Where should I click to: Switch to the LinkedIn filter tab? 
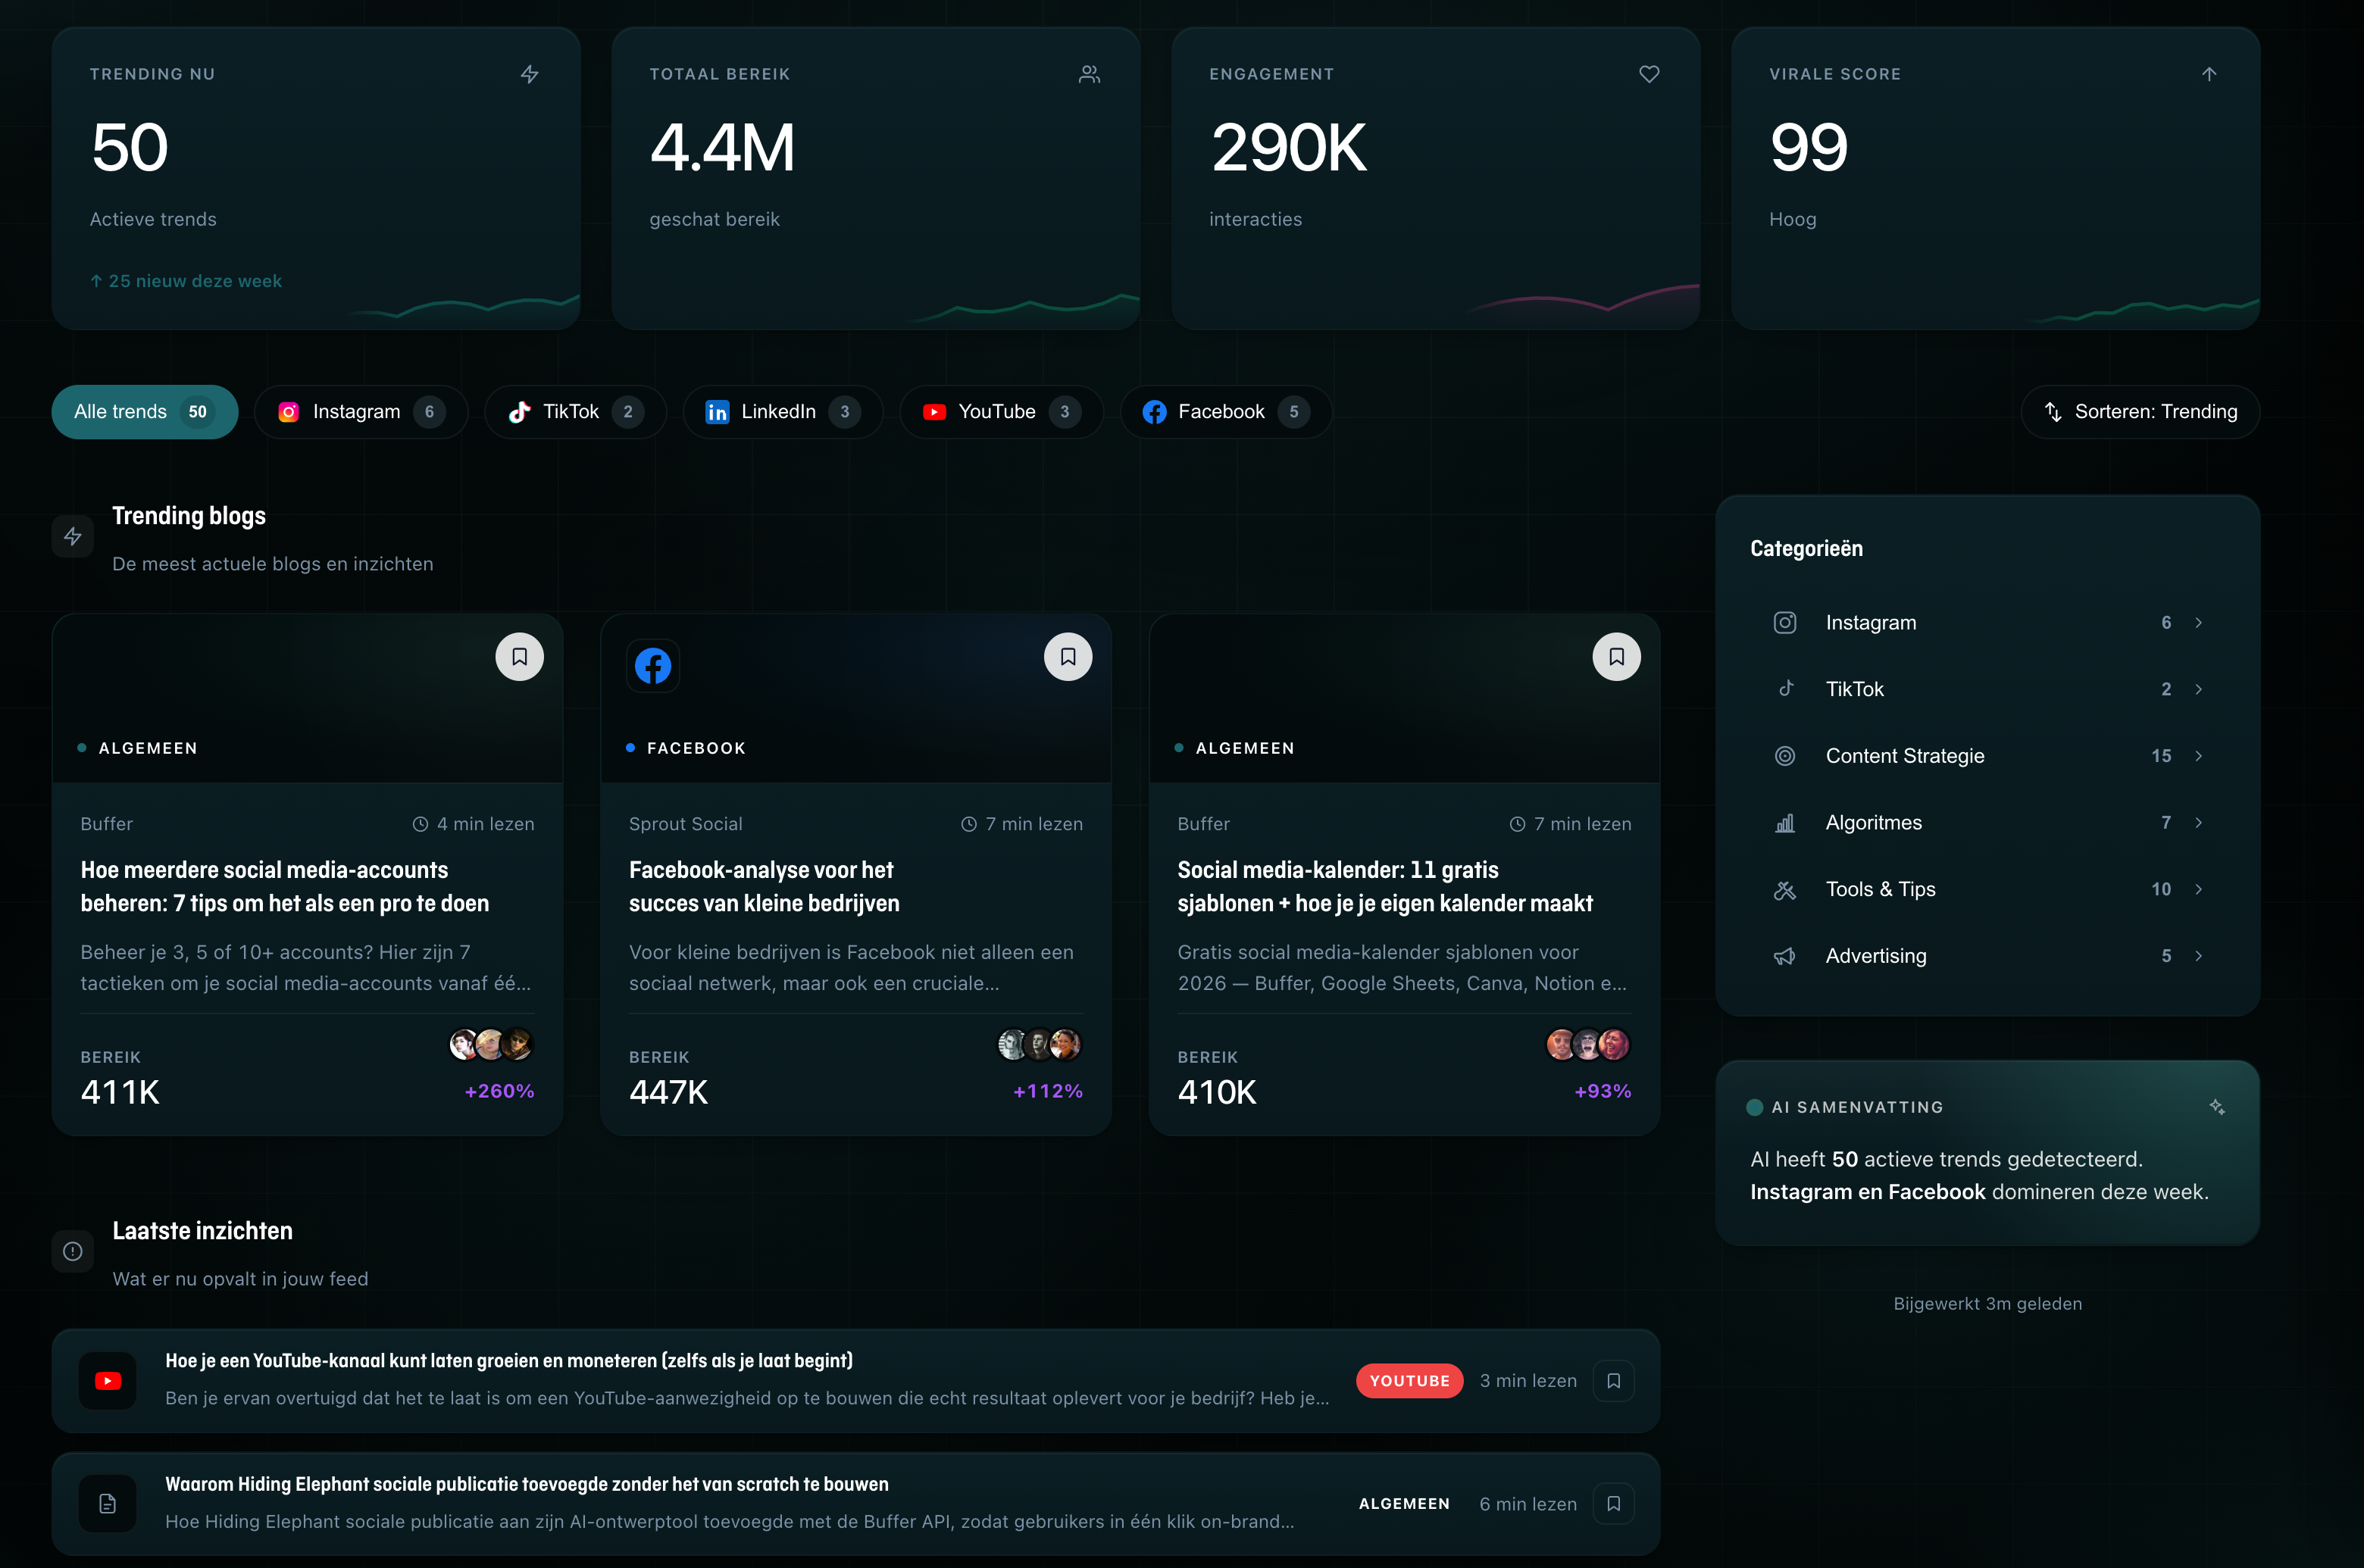coord(783,412)
